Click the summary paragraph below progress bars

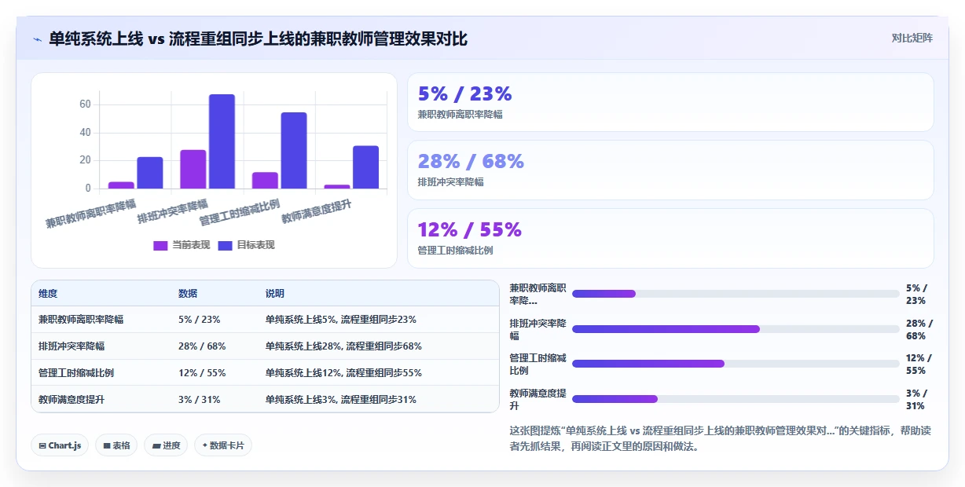coord(720,438)
